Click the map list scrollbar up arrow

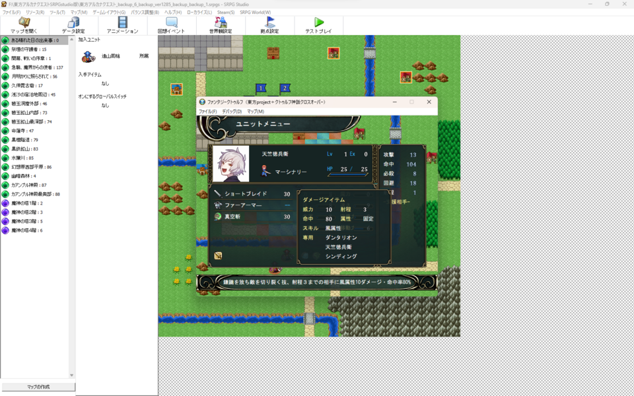pyautogui.click(x=71, y=39)
